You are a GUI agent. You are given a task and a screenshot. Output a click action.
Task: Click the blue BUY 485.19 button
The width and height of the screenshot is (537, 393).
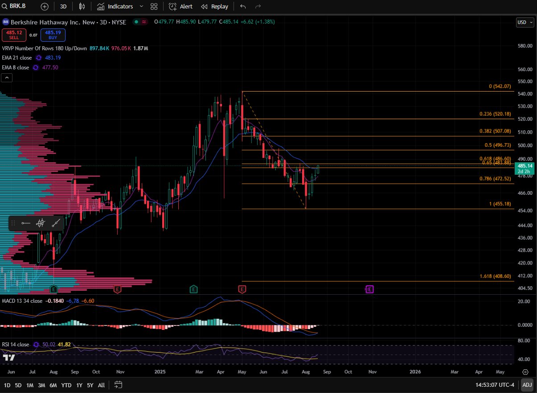(x=53, y=35)
